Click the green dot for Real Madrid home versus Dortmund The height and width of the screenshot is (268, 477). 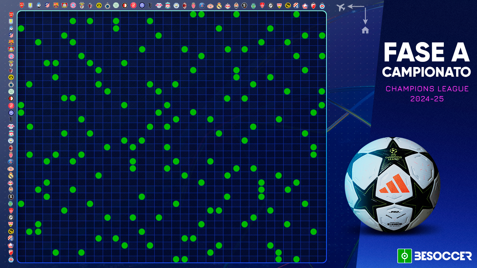[99, 175]
